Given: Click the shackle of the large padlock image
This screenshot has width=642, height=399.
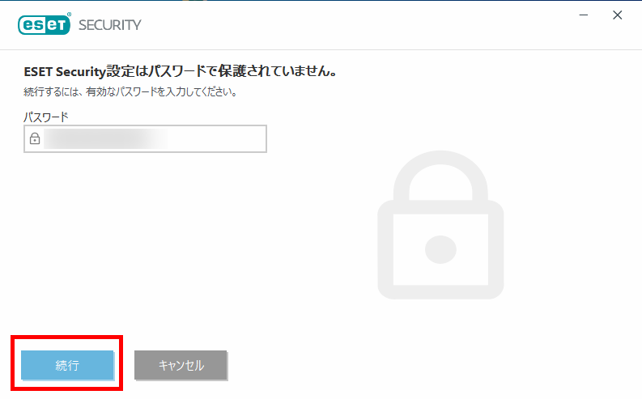Looking at the screenshot, I should (440, 175).
